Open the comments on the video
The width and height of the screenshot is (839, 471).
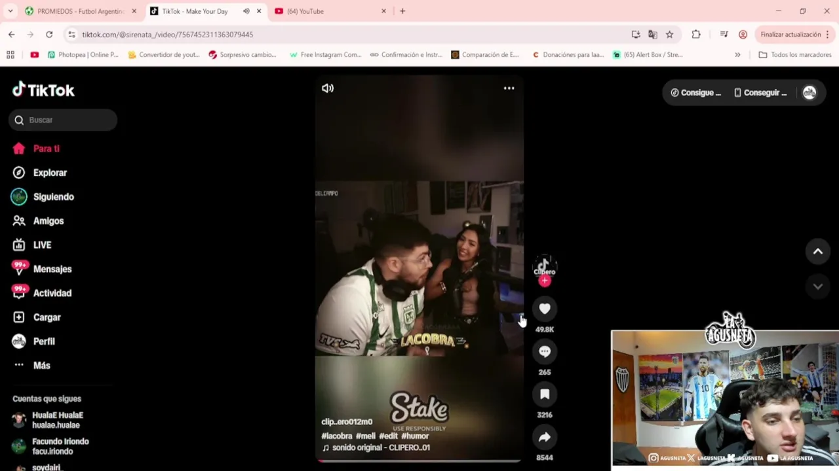pyautogui.click(x=545, y=351)
